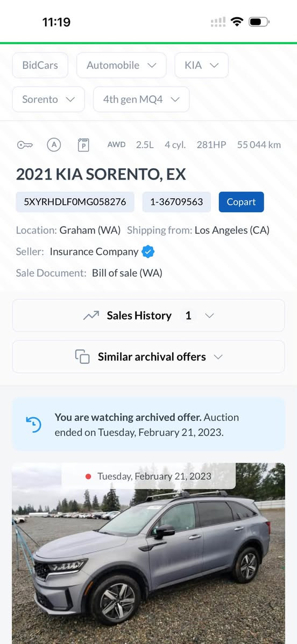Tap the automatic transmission A icon
Viewport: 297px width, 644px height.
tap(54, 145)
